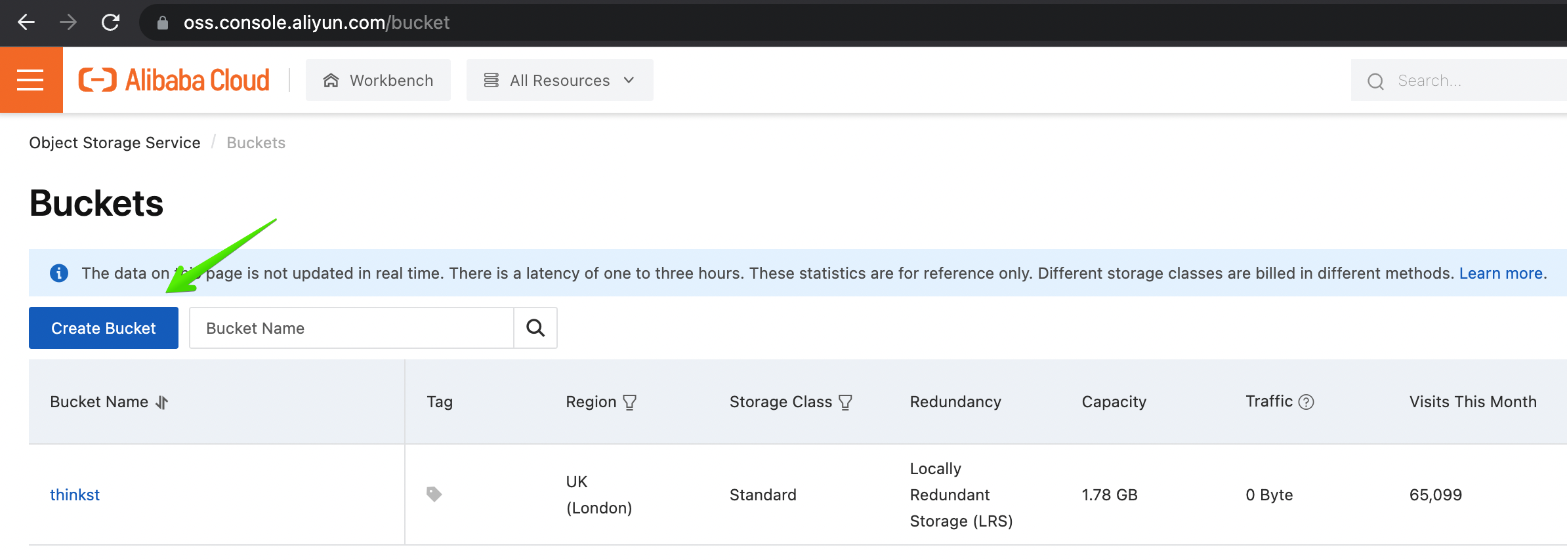The image size is (1567, 560).
Task: Click the browser address bar URL
Action: [x=316, y=22]
